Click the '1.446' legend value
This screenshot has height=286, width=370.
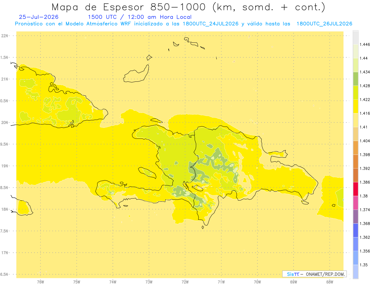click(364, 44)
